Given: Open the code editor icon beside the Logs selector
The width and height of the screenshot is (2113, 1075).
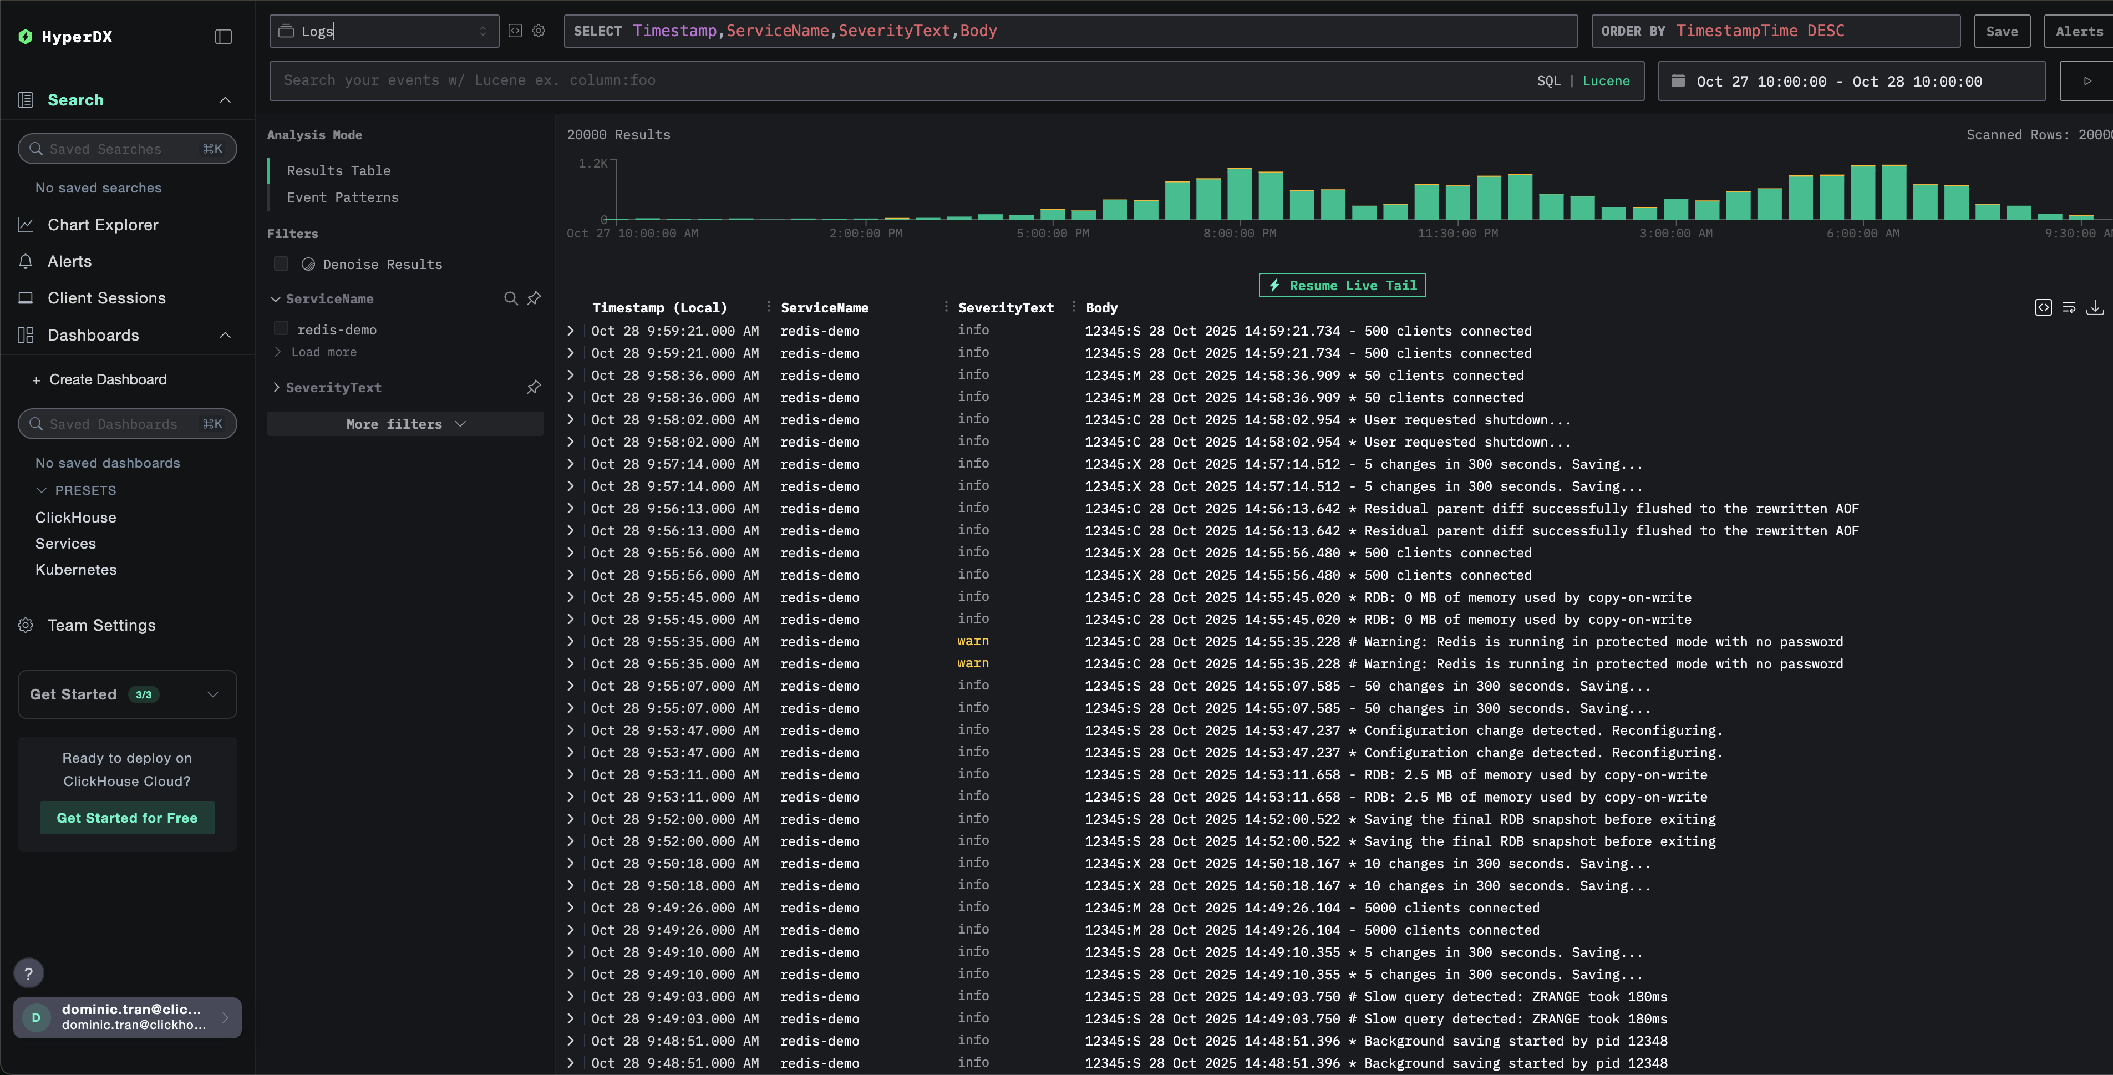Looking at the screenshot, I should [x=515, y=31].
